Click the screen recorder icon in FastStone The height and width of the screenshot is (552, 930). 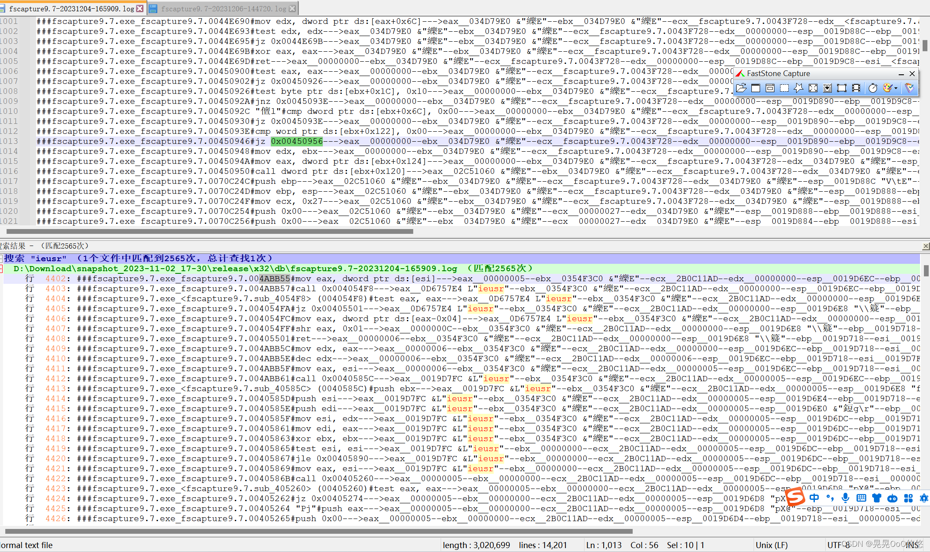click(856, 88)
